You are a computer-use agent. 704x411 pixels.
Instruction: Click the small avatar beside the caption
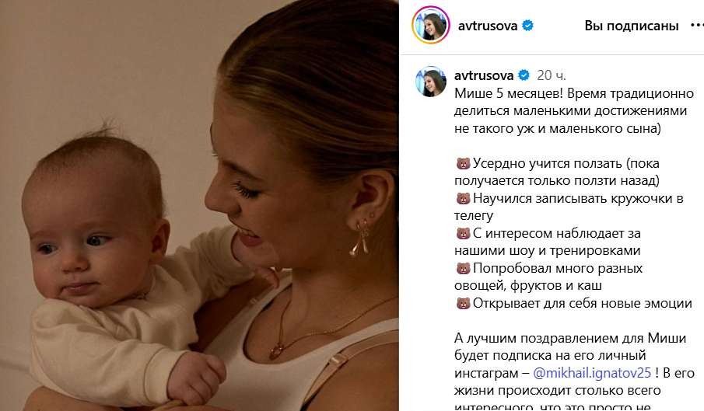(x=431, y=82)
